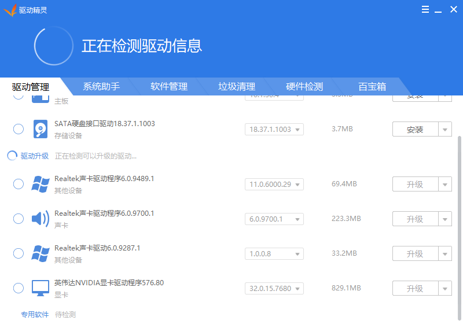Select the SATA硬盘接口驱动 radio button
This screenshot has height=324, width=463.
(x=19, y=129)
